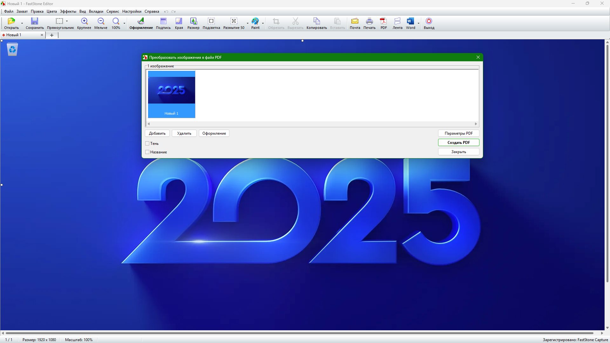This screenshot has width=610, height=343.
Task: Open the Resize (Размер) tool
Action: click(193, 21)
